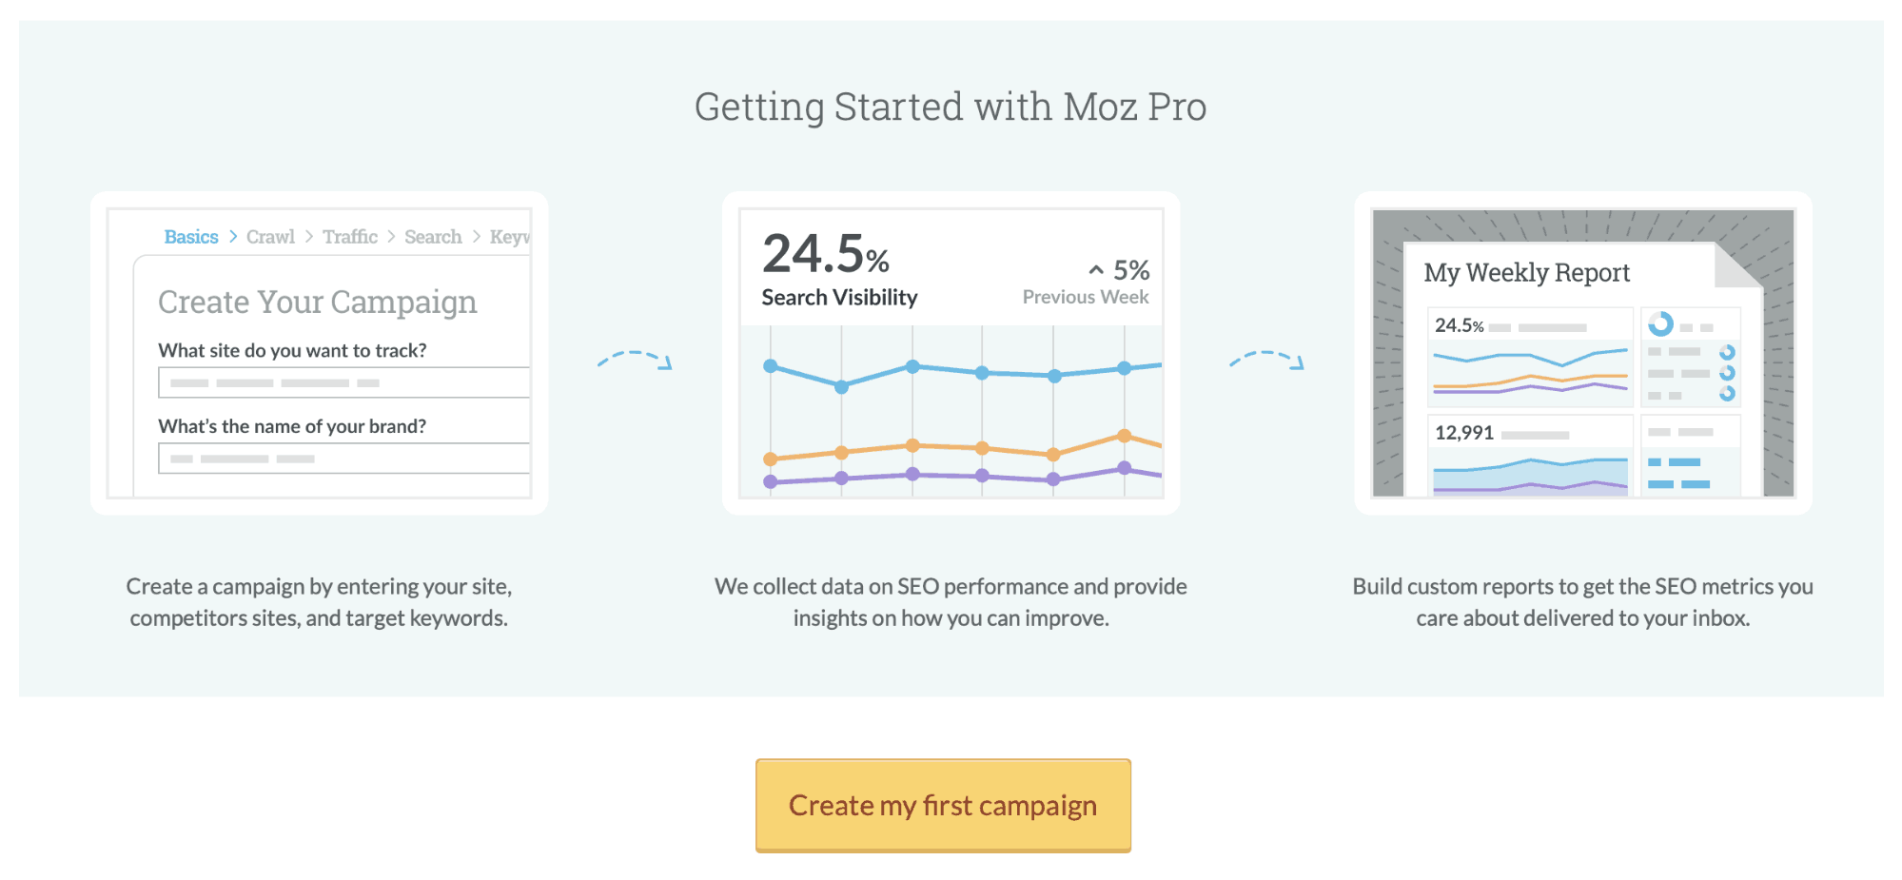1902x880 pixels.
Task: Switch to the Crawl breadcrumb step
Action: (270, 236)
